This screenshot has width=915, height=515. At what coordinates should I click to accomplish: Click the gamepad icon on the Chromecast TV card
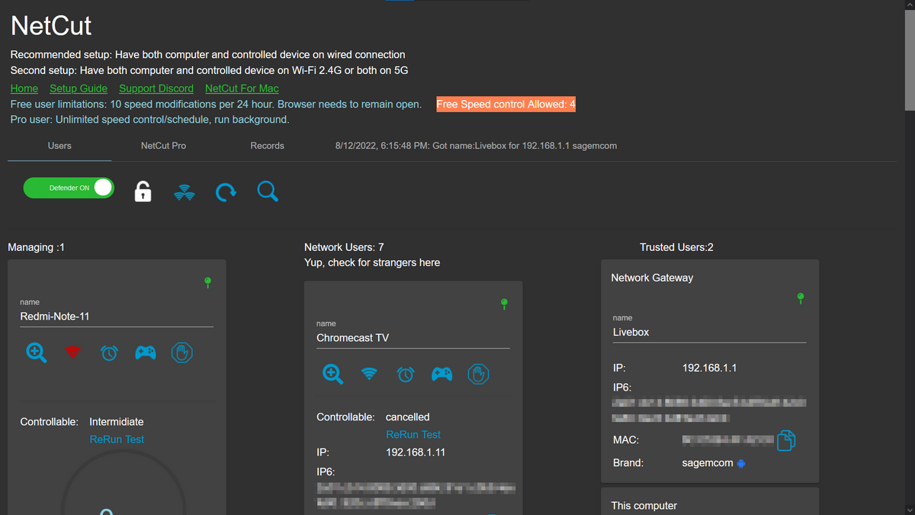[442, 374]
